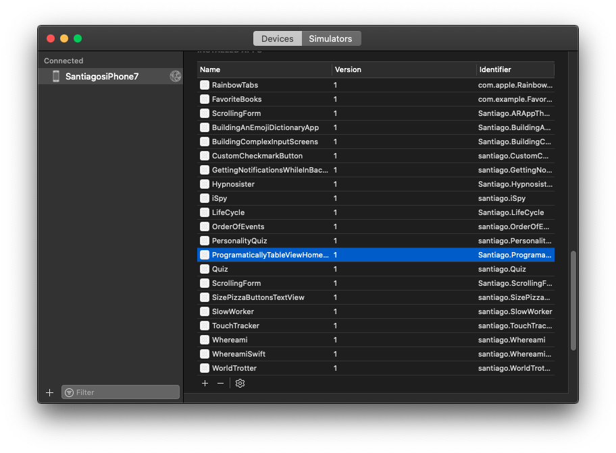The image size is (616, 453).
Task: Click the santiago.iSpy identifier
Action: pyautogui.click(x=502, y=198)
